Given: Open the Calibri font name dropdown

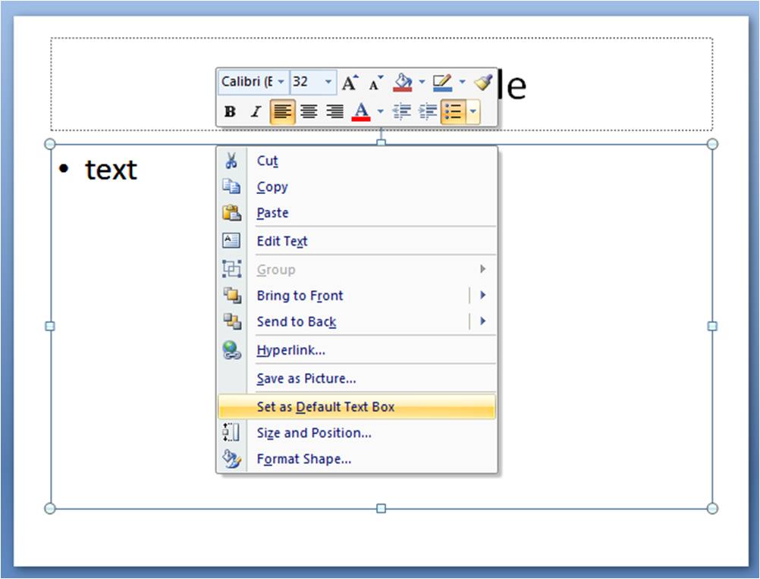Looking at the screenshot, I should [281, 81].
